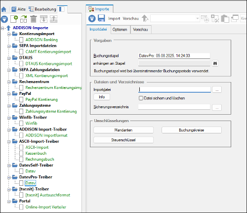Tick the Winfib checkbox
Screen dimensions: 247x213
[x=21, y=123]
